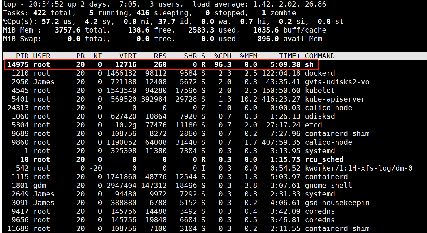Click the COMMAND column header
427x233 pixels.
(x=320, y=56)
